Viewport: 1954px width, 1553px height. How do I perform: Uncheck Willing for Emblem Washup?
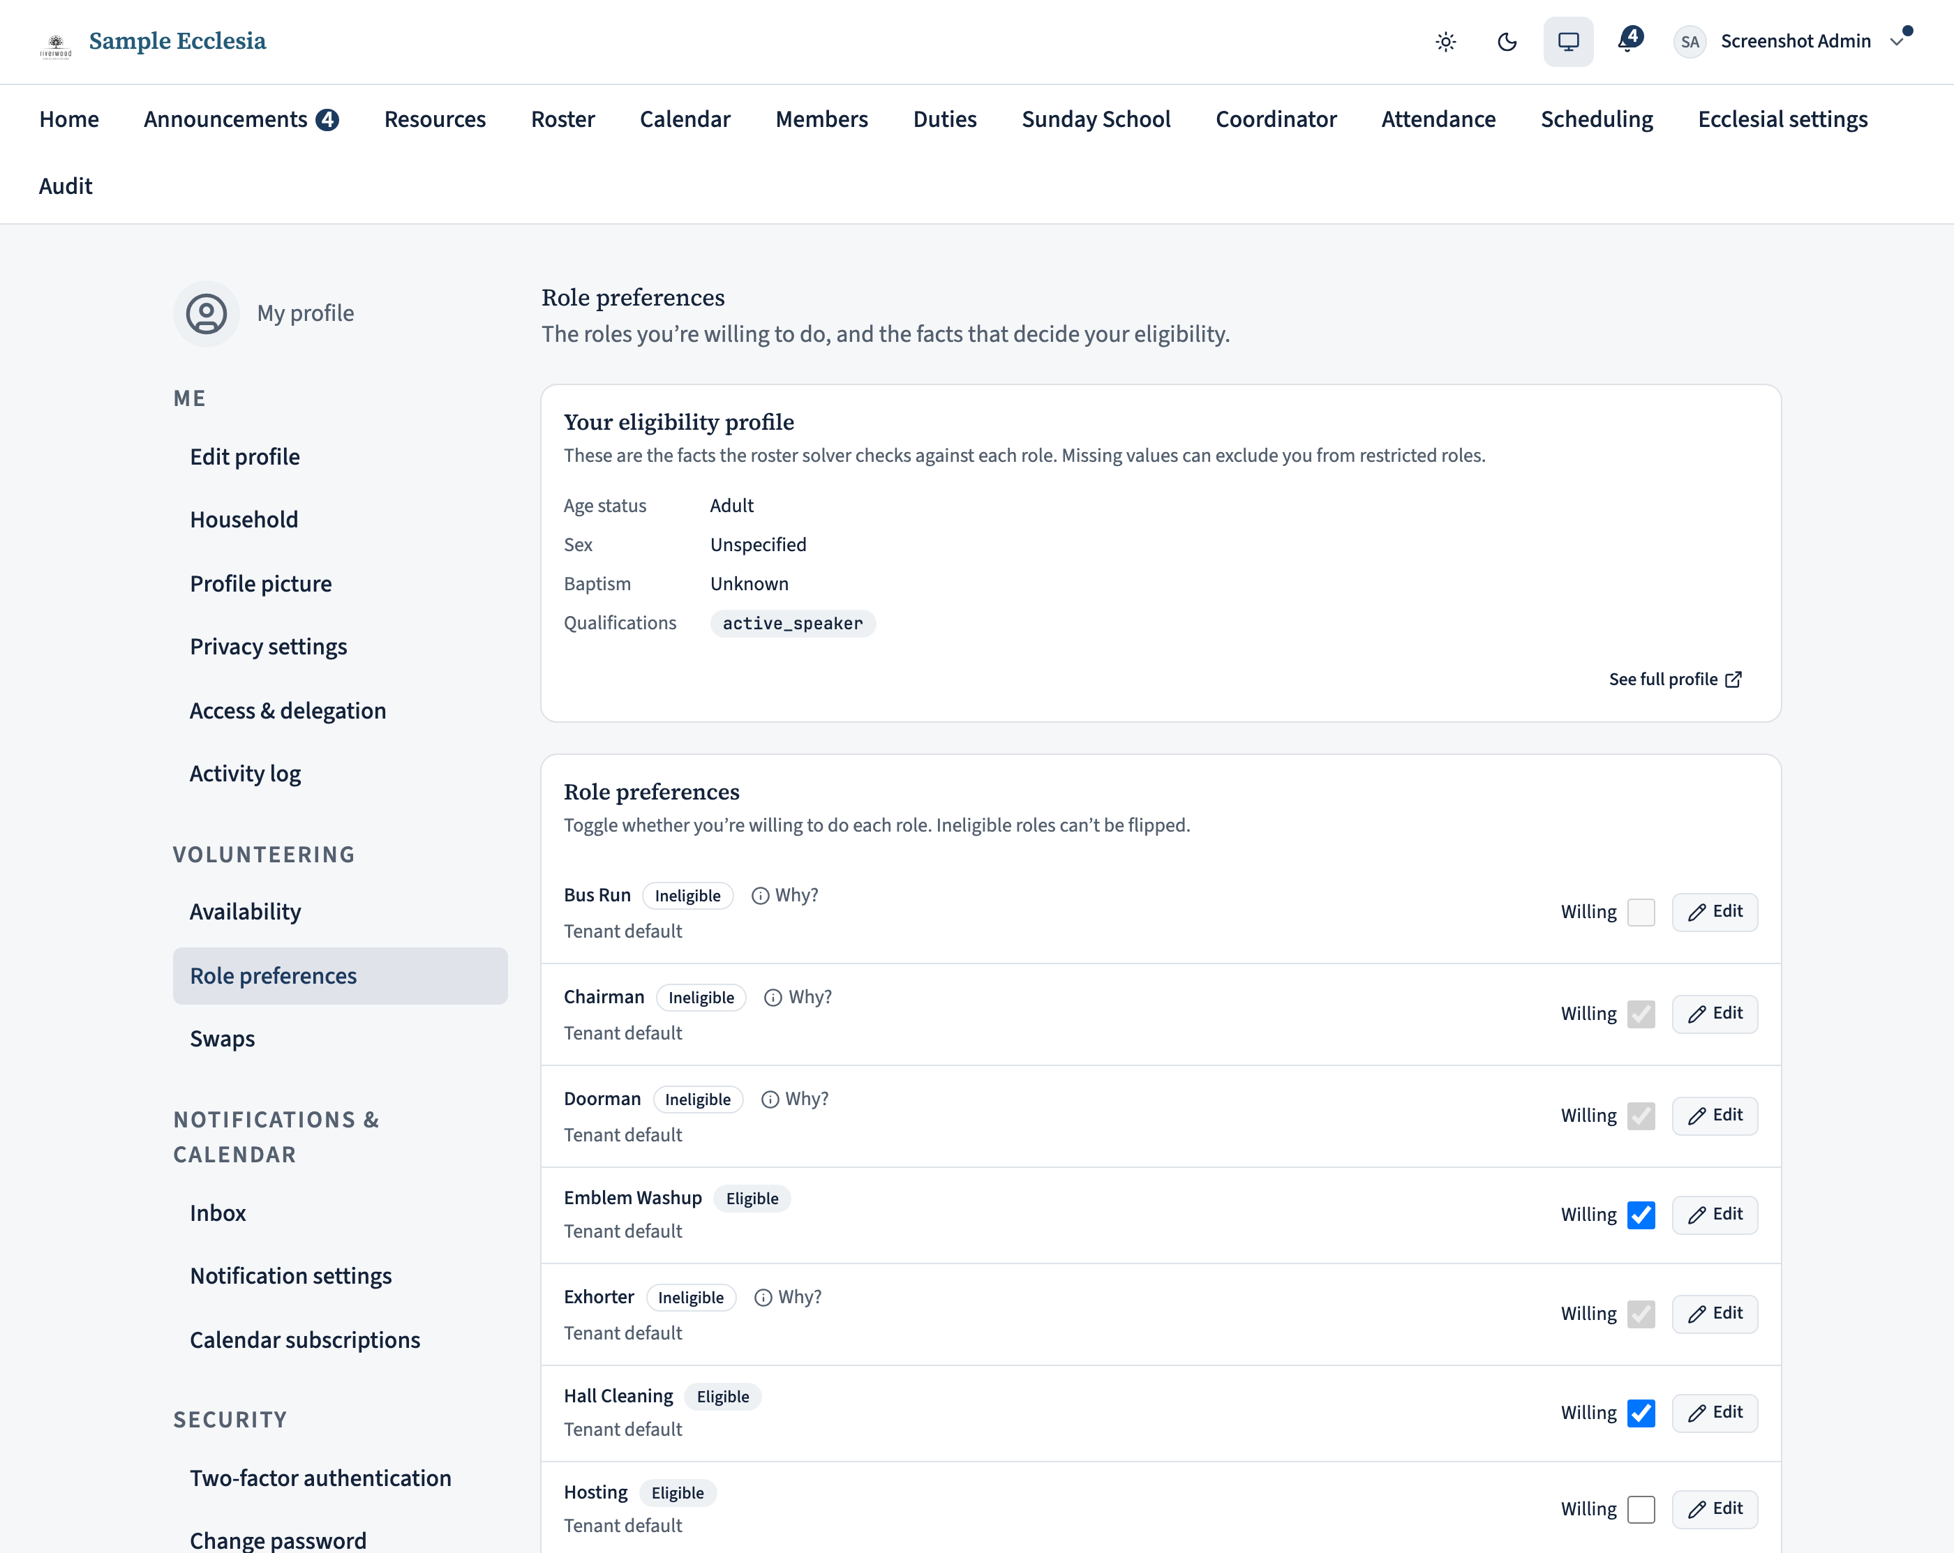[x=1641, y=1215]
